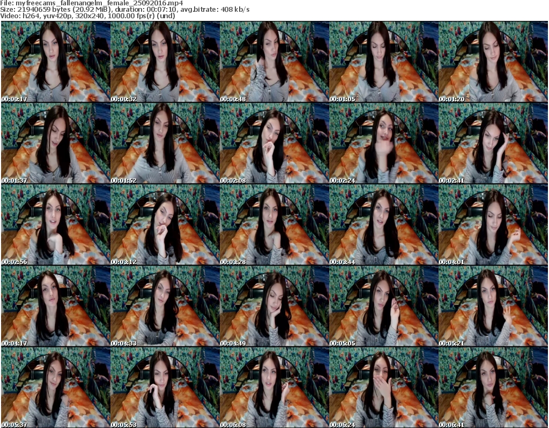The width and height of the screenshot is (549, 428).
Task: Open the thumbnail at 00:02:08
Action: pyautogui.click(x=274, y=144)
